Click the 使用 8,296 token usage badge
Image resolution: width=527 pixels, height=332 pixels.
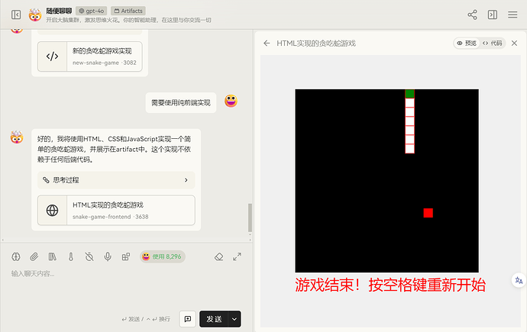tap(163, 256)
